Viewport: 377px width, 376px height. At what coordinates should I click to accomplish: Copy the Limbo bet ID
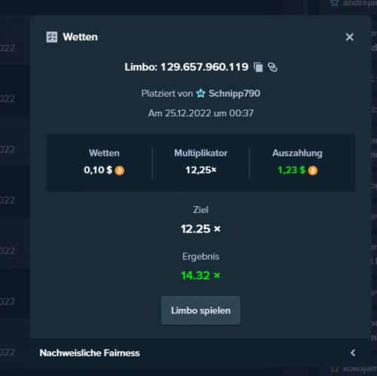258,67
